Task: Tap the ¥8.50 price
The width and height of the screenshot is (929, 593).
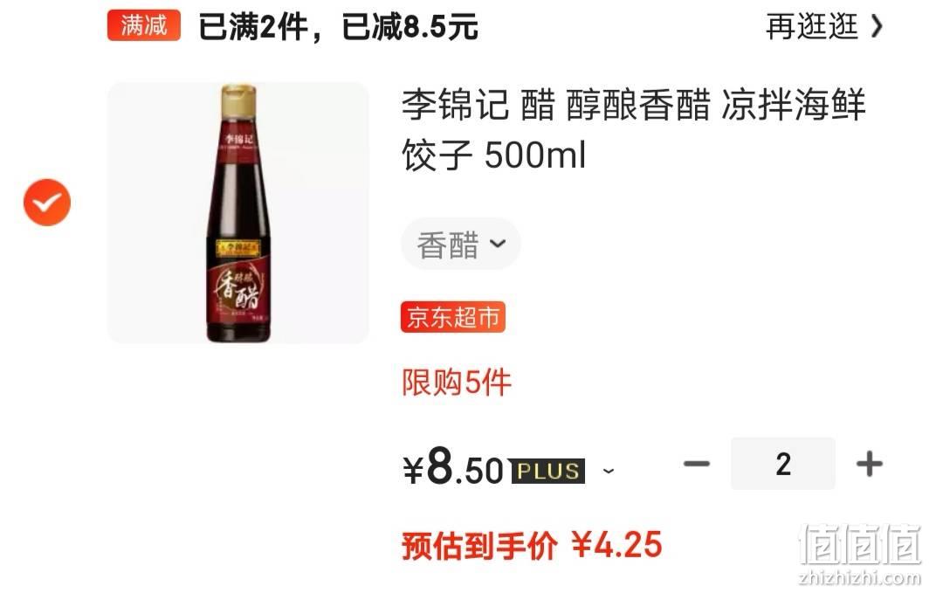Action: [453, 468]
